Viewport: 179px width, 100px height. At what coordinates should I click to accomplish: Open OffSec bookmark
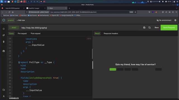[x=77, y=15]
